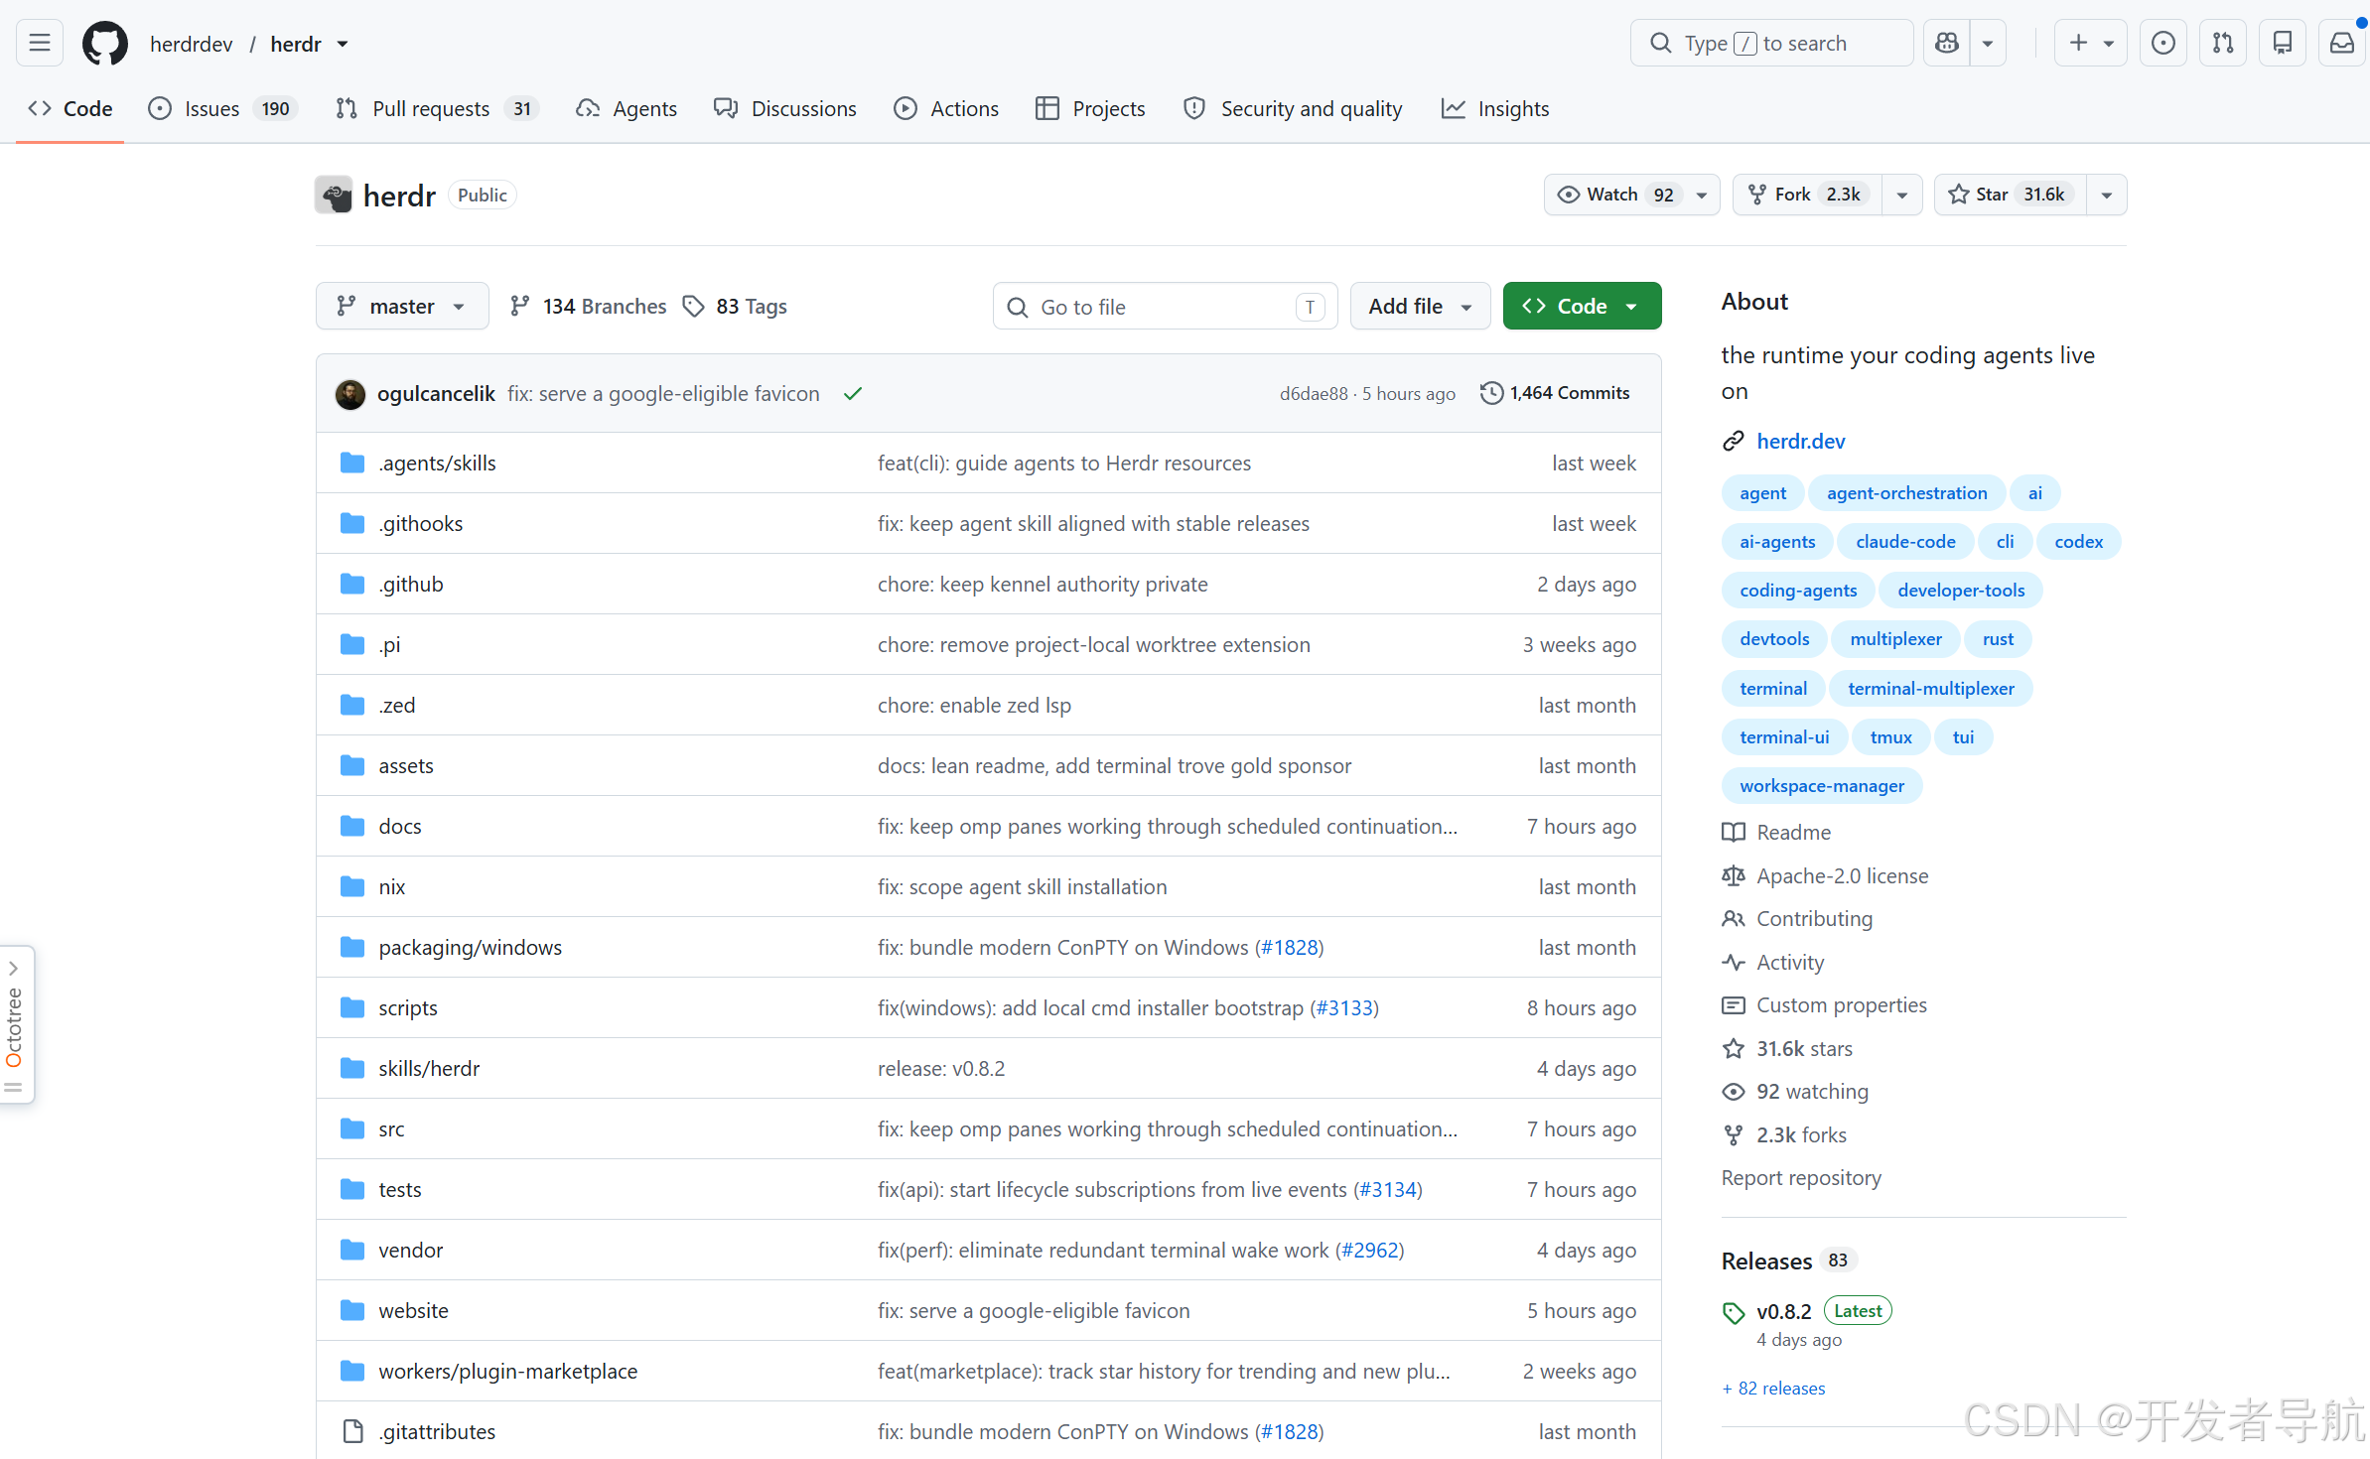Switch to the Code tab
The width and height of the screenshot is (2370, 1459).
pos(70,108)
